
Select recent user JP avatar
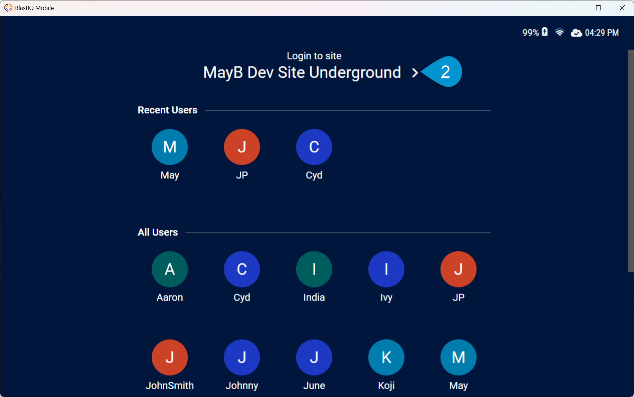242,147
